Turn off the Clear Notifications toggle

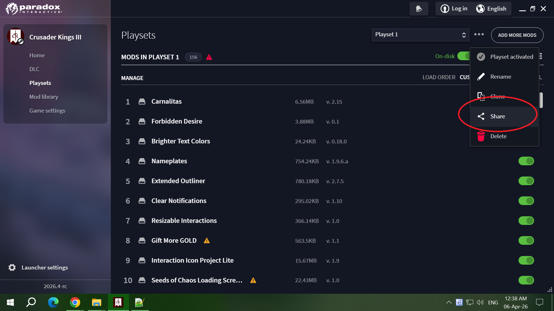(526, 201)
